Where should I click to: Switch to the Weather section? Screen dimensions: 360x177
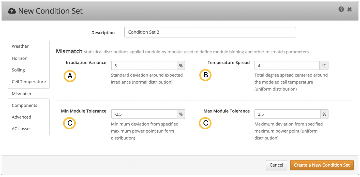(20, 46)
